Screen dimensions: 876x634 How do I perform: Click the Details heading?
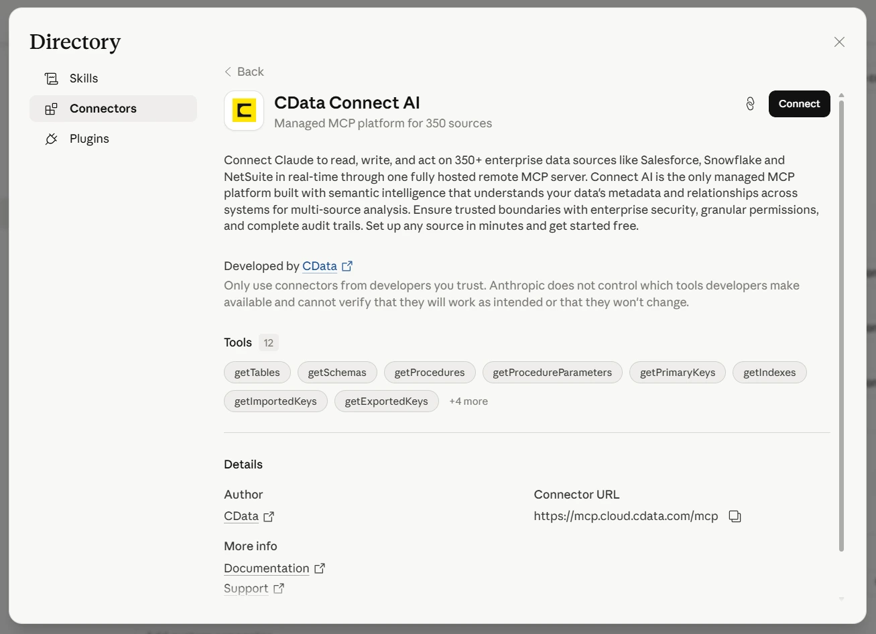243,464
